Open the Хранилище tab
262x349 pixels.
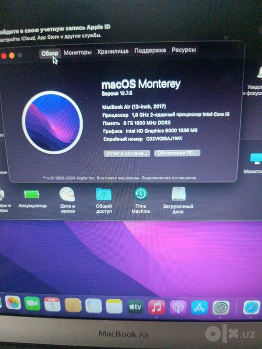(x=113, y=51)
